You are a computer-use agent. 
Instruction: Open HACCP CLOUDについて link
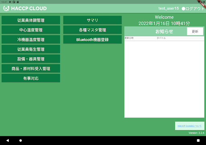[x=190, y=126]
